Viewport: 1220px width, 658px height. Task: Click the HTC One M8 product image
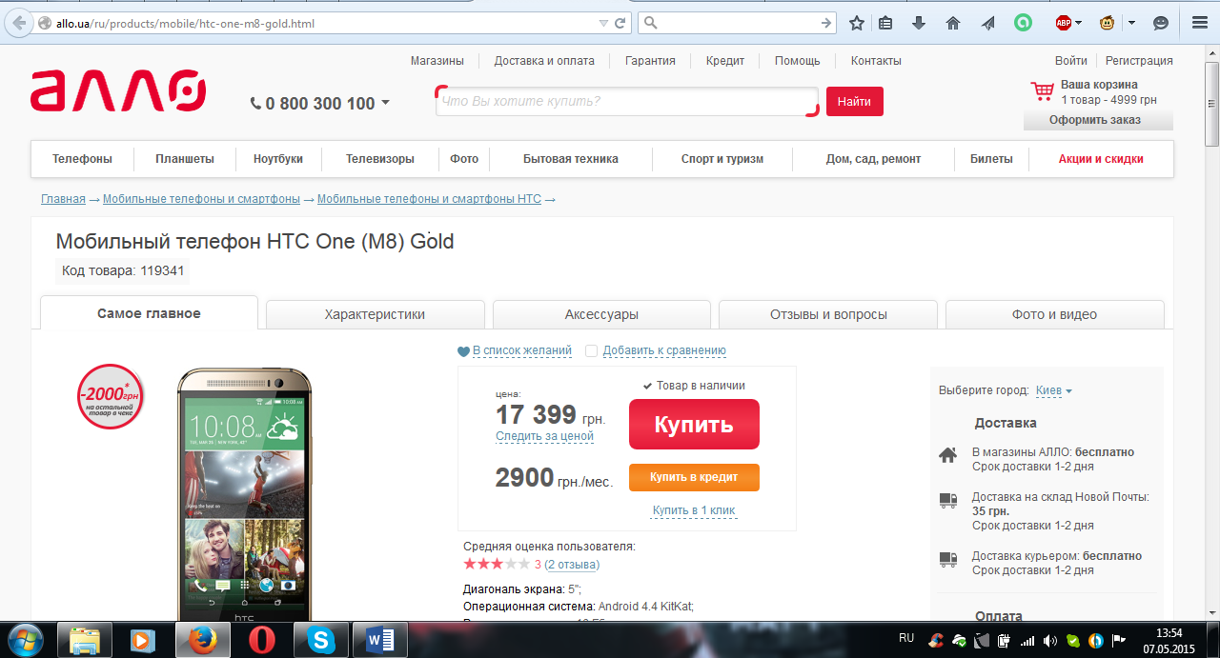244,495
